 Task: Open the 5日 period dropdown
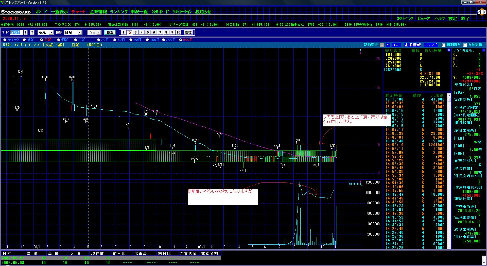click(x=99, y=32)
